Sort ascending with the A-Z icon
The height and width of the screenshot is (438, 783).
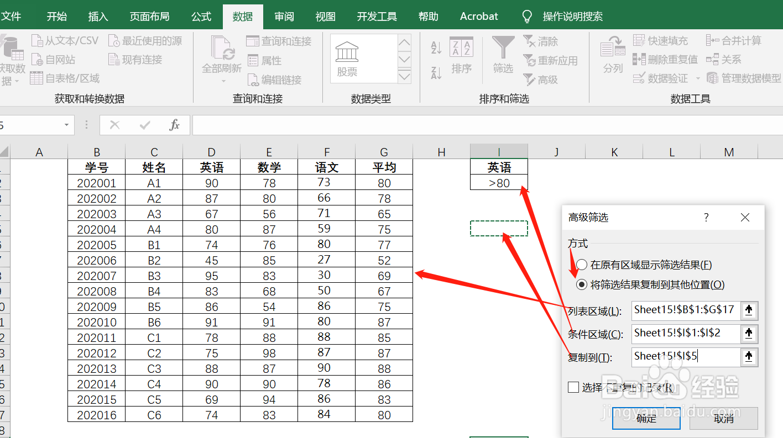click(436, 47)
